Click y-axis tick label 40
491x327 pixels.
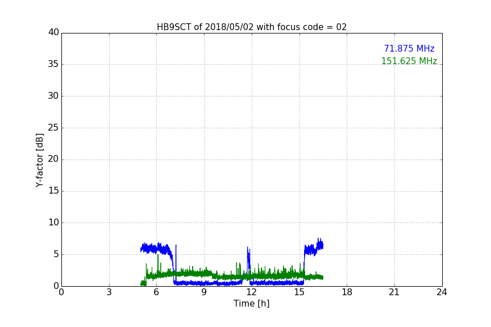(53, 32)
